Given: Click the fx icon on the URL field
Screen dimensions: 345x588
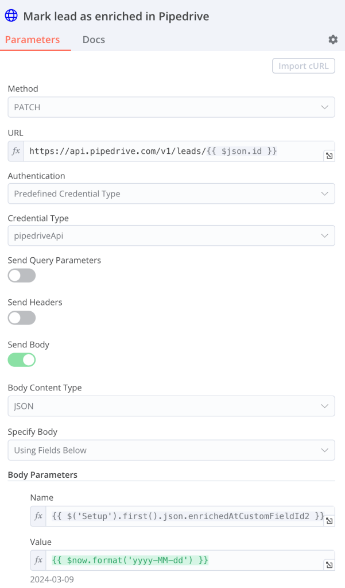Looking at the screenshot, I should [x=15, y=151].
